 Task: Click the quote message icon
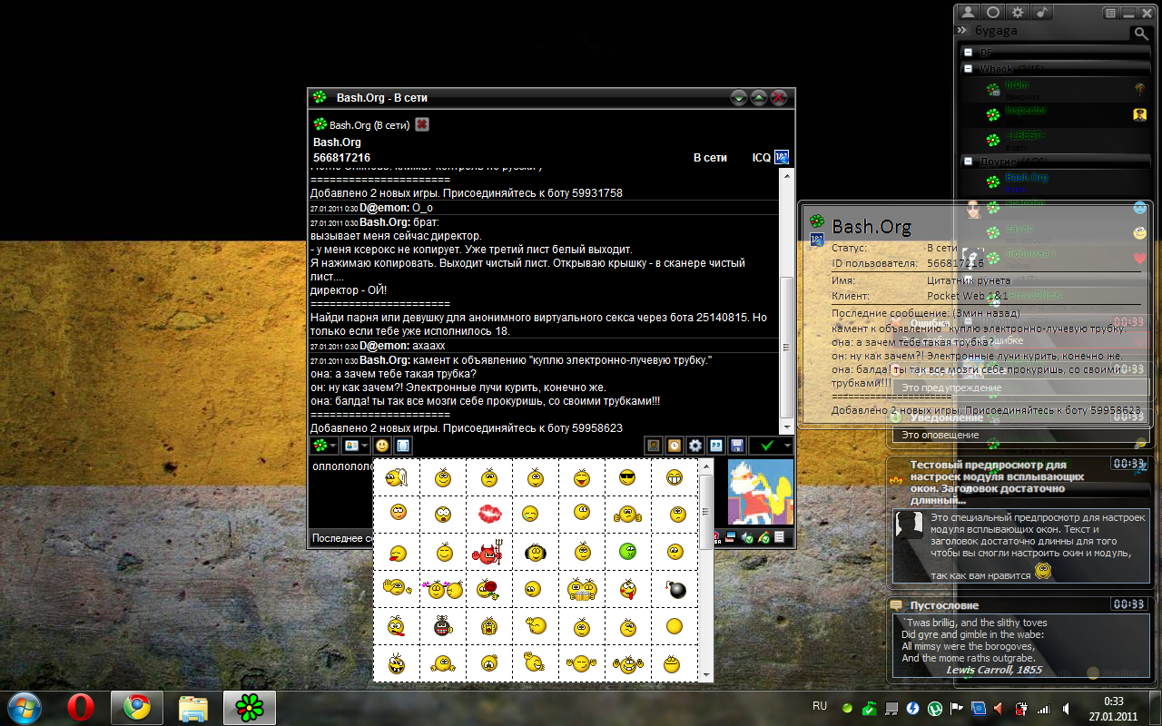point(716,446)
